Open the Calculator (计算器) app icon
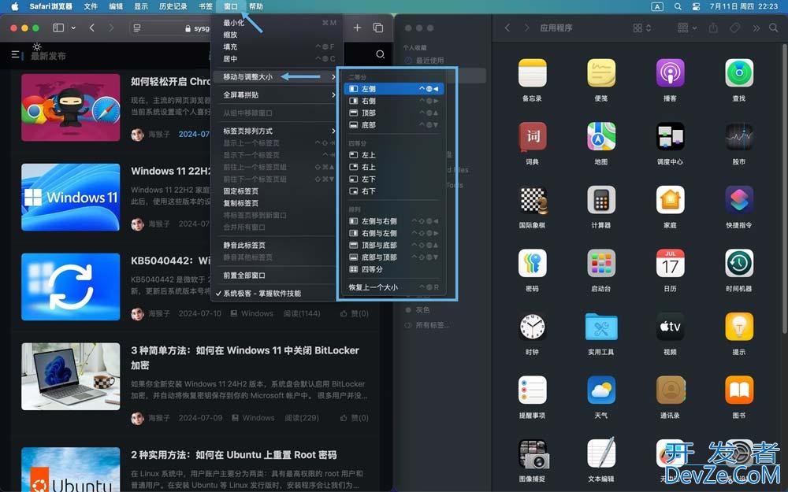Image resolution: width=788 pixels, height=492 pixels. [601, 200]
